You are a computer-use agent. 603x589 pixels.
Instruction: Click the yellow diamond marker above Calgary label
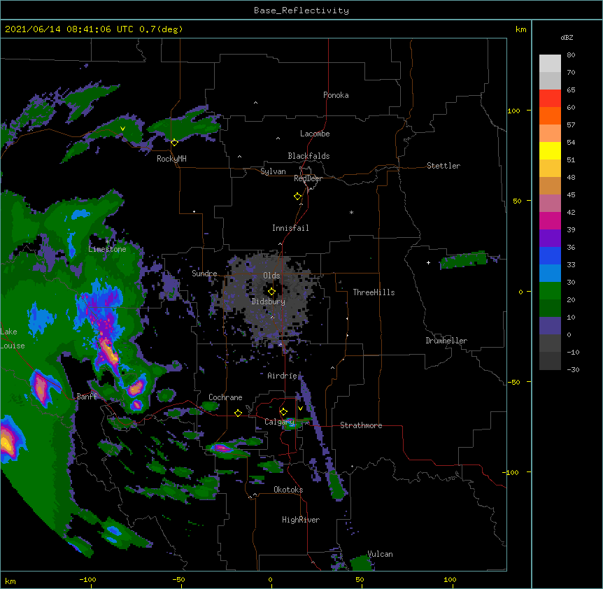tap(283, 412)
